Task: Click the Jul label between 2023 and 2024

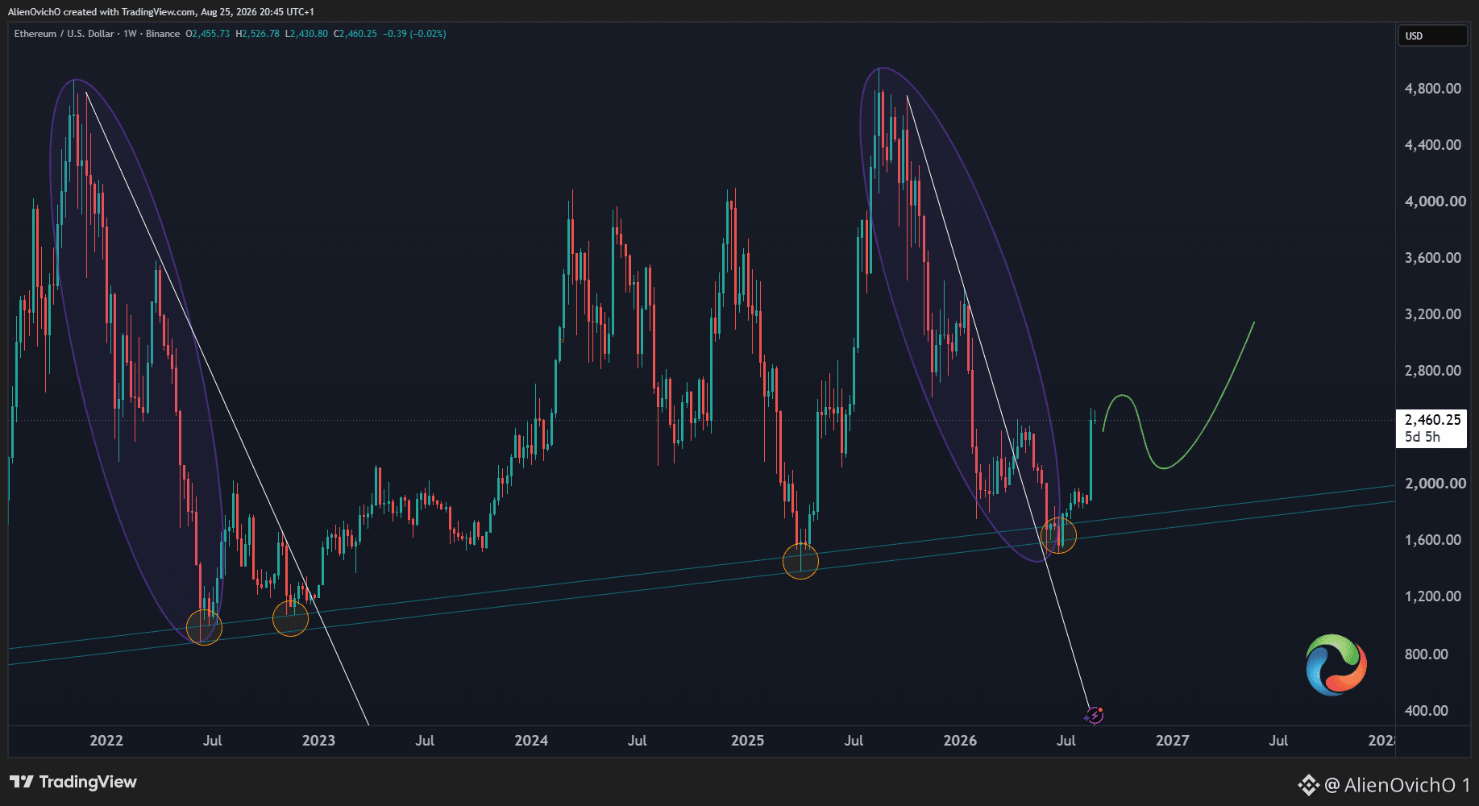Action: coord(425,741)
